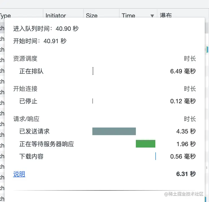
Task: Click the blue 下载内容 timing marker
Action: 156,156
